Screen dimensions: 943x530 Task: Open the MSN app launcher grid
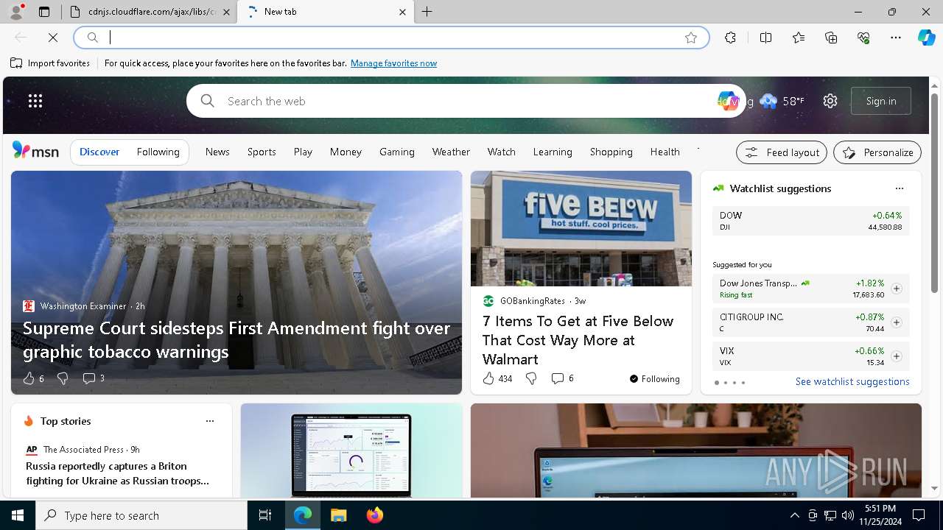click(35, 101)
